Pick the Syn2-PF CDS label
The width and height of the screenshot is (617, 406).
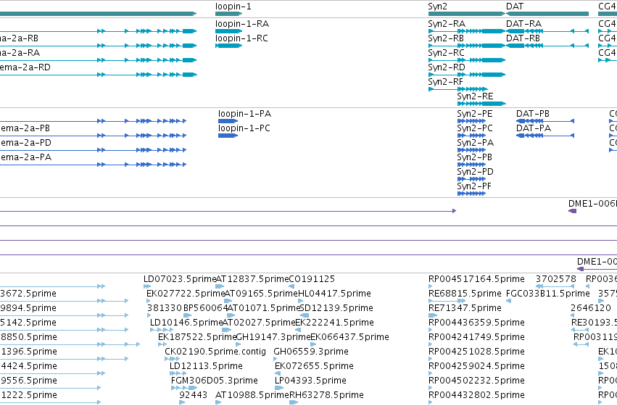point(474,186)
